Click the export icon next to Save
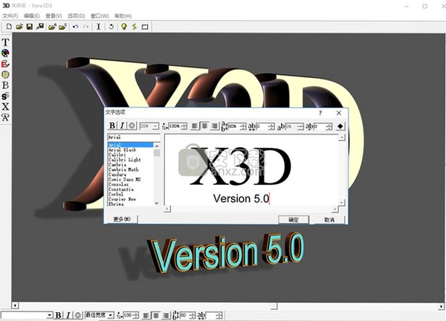 (40, 27)
